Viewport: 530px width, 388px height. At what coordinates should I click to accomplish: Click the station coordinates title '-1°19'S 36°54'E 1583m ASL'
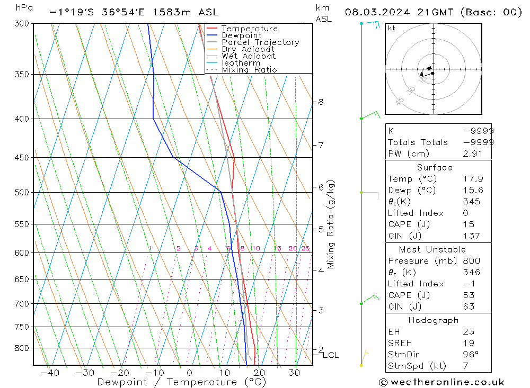[134, 12]
